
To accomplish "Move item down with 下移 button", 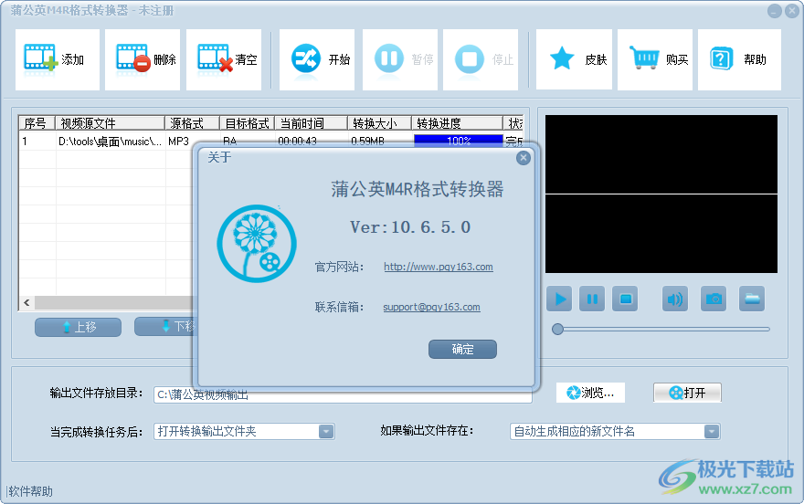I will point(165,326).
